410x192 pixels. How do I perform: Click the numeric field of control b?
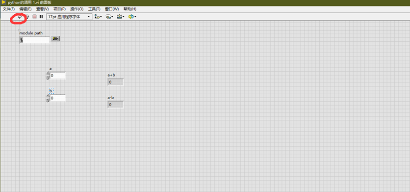57,98
